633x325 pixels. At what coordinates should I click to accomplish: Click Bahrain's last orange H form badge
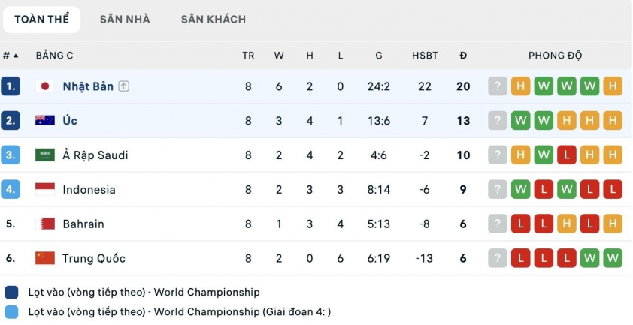[613, 224]
